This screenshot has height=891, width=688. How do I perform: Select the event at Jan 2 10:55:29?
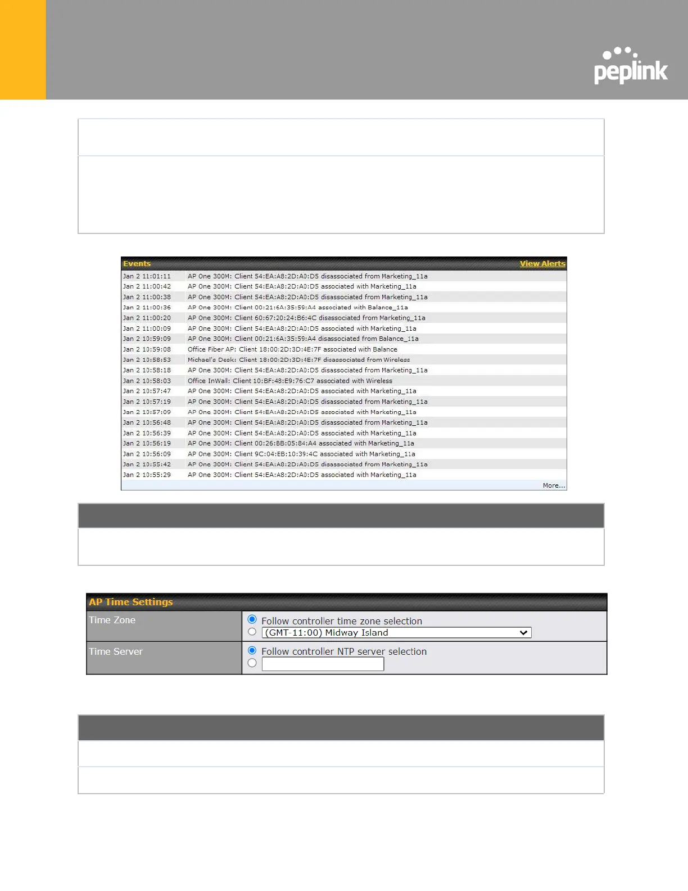pos(344,475)
